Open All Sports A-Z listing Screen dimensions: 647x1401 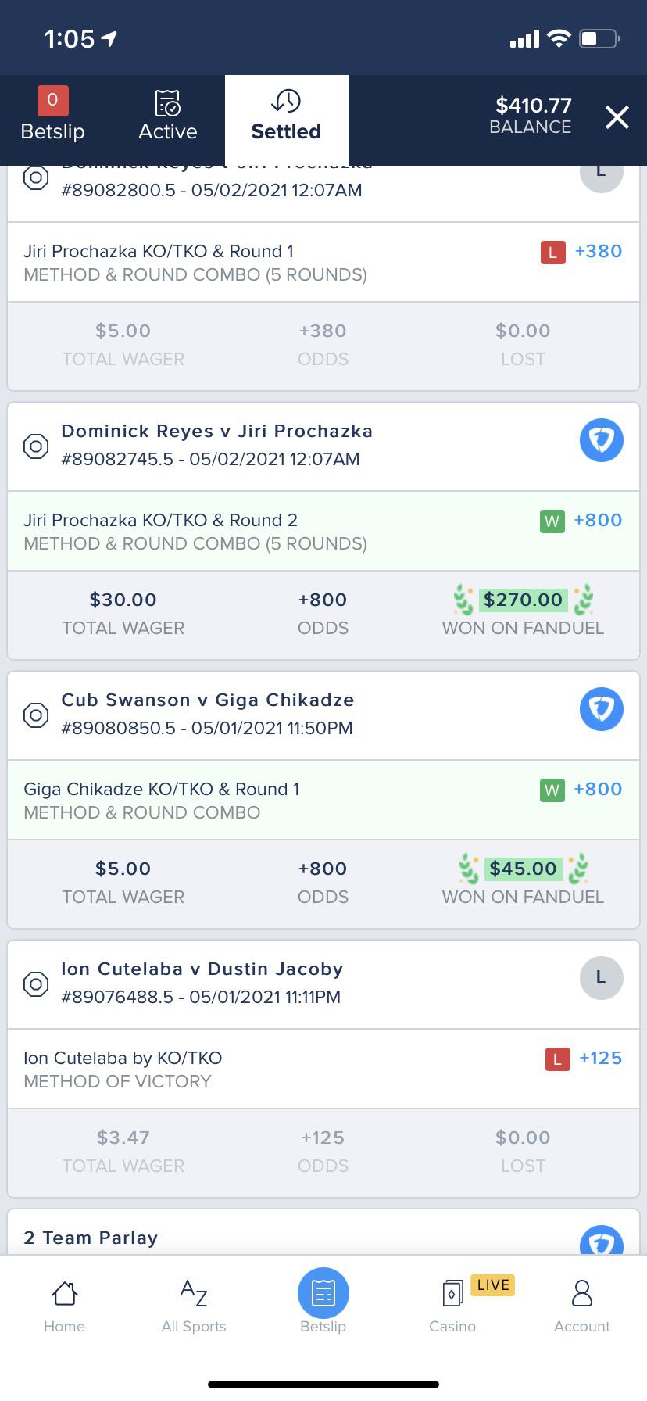point(194,1307)
